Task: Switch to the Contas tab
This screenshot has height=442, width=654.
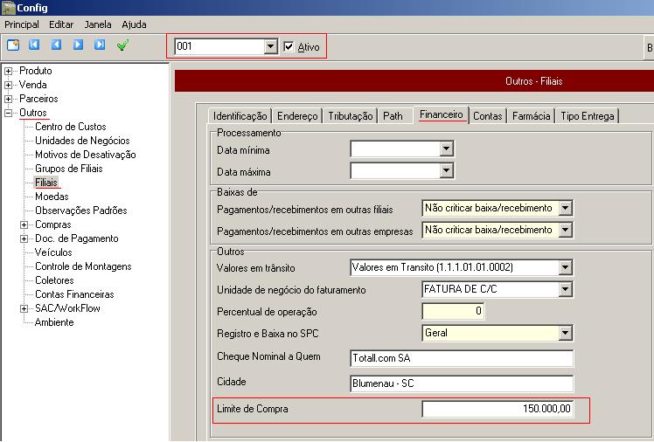Action: click(x=488, y=116)
